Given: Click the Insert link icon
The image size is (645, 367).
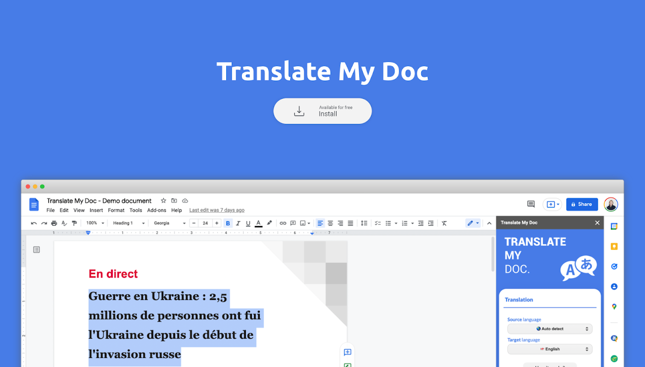Looking at the screenshot, I should (283, 223).
